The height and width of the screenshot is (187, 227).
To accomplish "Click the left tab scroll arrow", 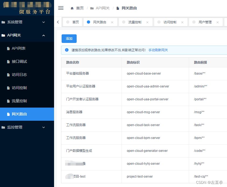I will click(x=58, y=22).
